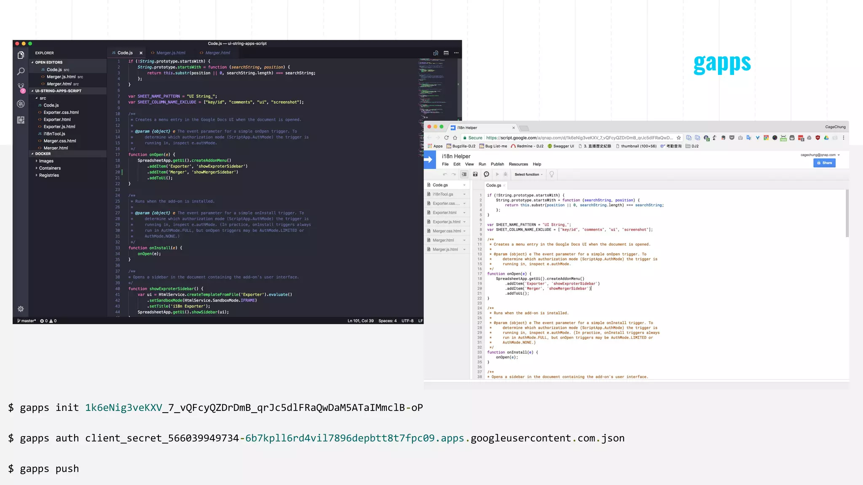Click the Redo arrow in Apps Script toolbar

coord(453,174)
